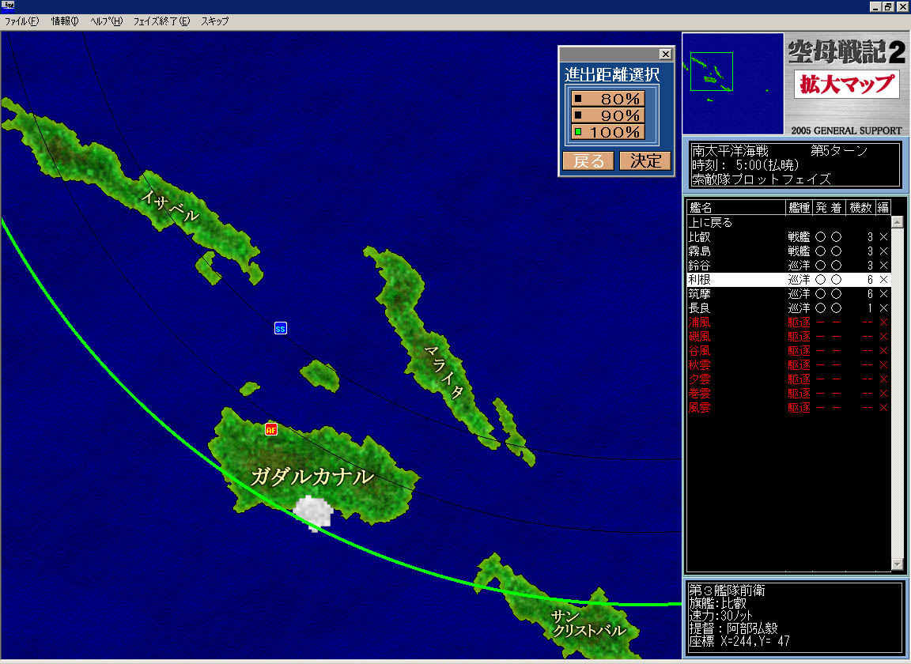Click the X mark in the 長良 row
This screenshot has height=664, width=911.
pyautogui.click(x=883, y=308)
